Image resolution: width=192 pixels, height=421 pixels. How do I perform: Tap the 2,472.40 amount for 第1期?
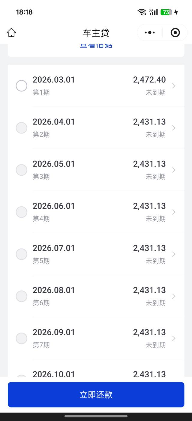pyautogui.click(x=149, y=80)
